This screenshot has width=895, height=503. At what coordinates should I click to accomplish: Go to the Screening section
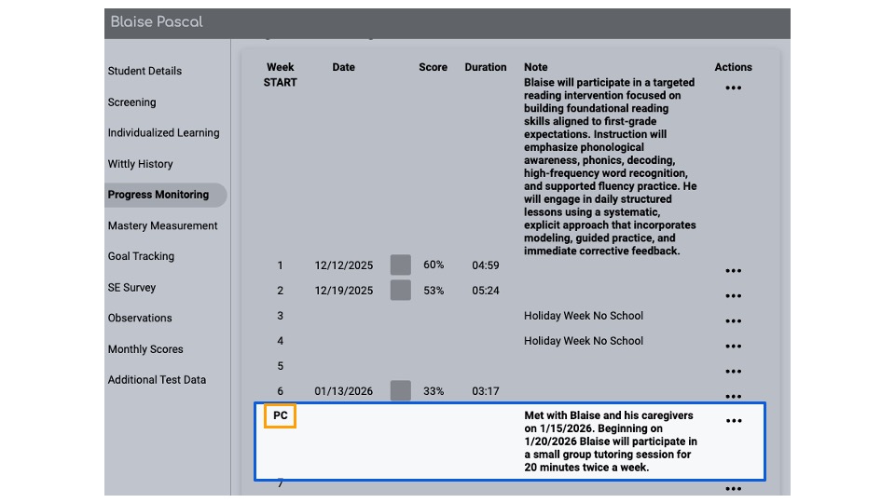point(131,102)
